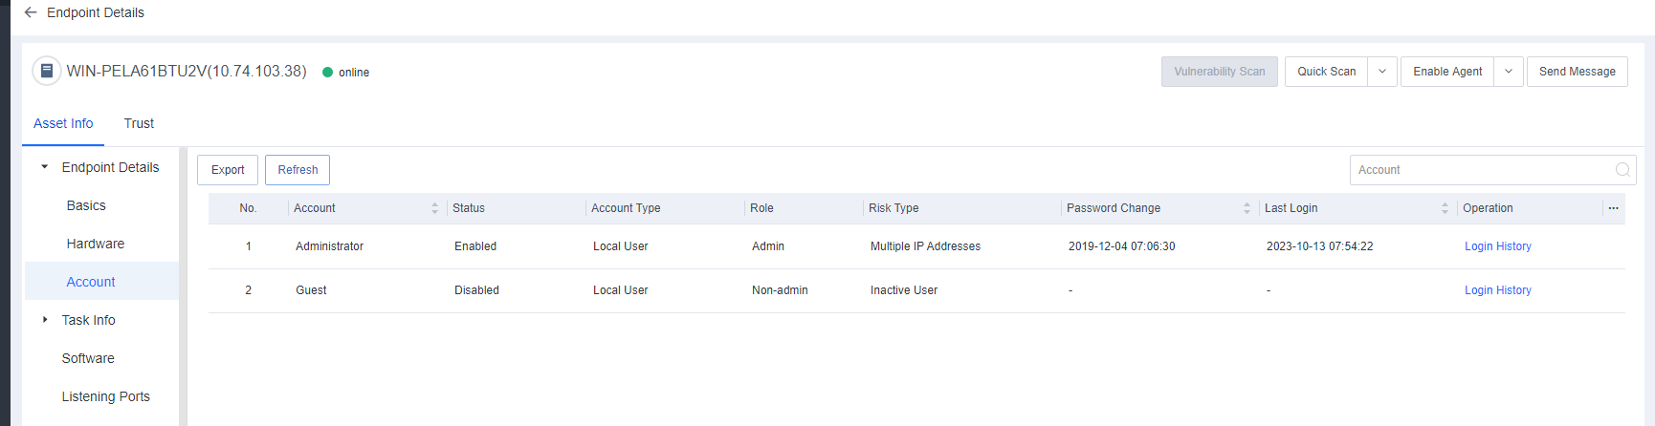Viewport: 1655px width, 426px height.
Task: Sort by Password Change column arrows
Action: pyautogui.click(x=1247, y=208)
